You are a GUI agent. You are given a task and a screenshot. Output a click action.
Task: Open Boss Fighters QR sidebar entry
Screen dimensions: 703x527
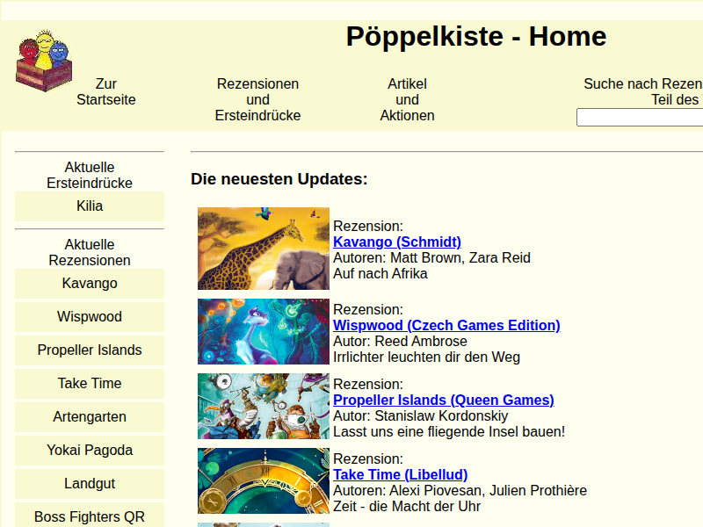pyautogui.click(x=90, y=516)
